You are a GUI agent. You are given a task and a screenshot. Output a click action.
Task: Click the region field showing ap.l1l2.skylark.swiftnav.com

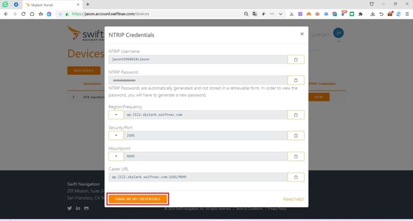coord(205,115)
